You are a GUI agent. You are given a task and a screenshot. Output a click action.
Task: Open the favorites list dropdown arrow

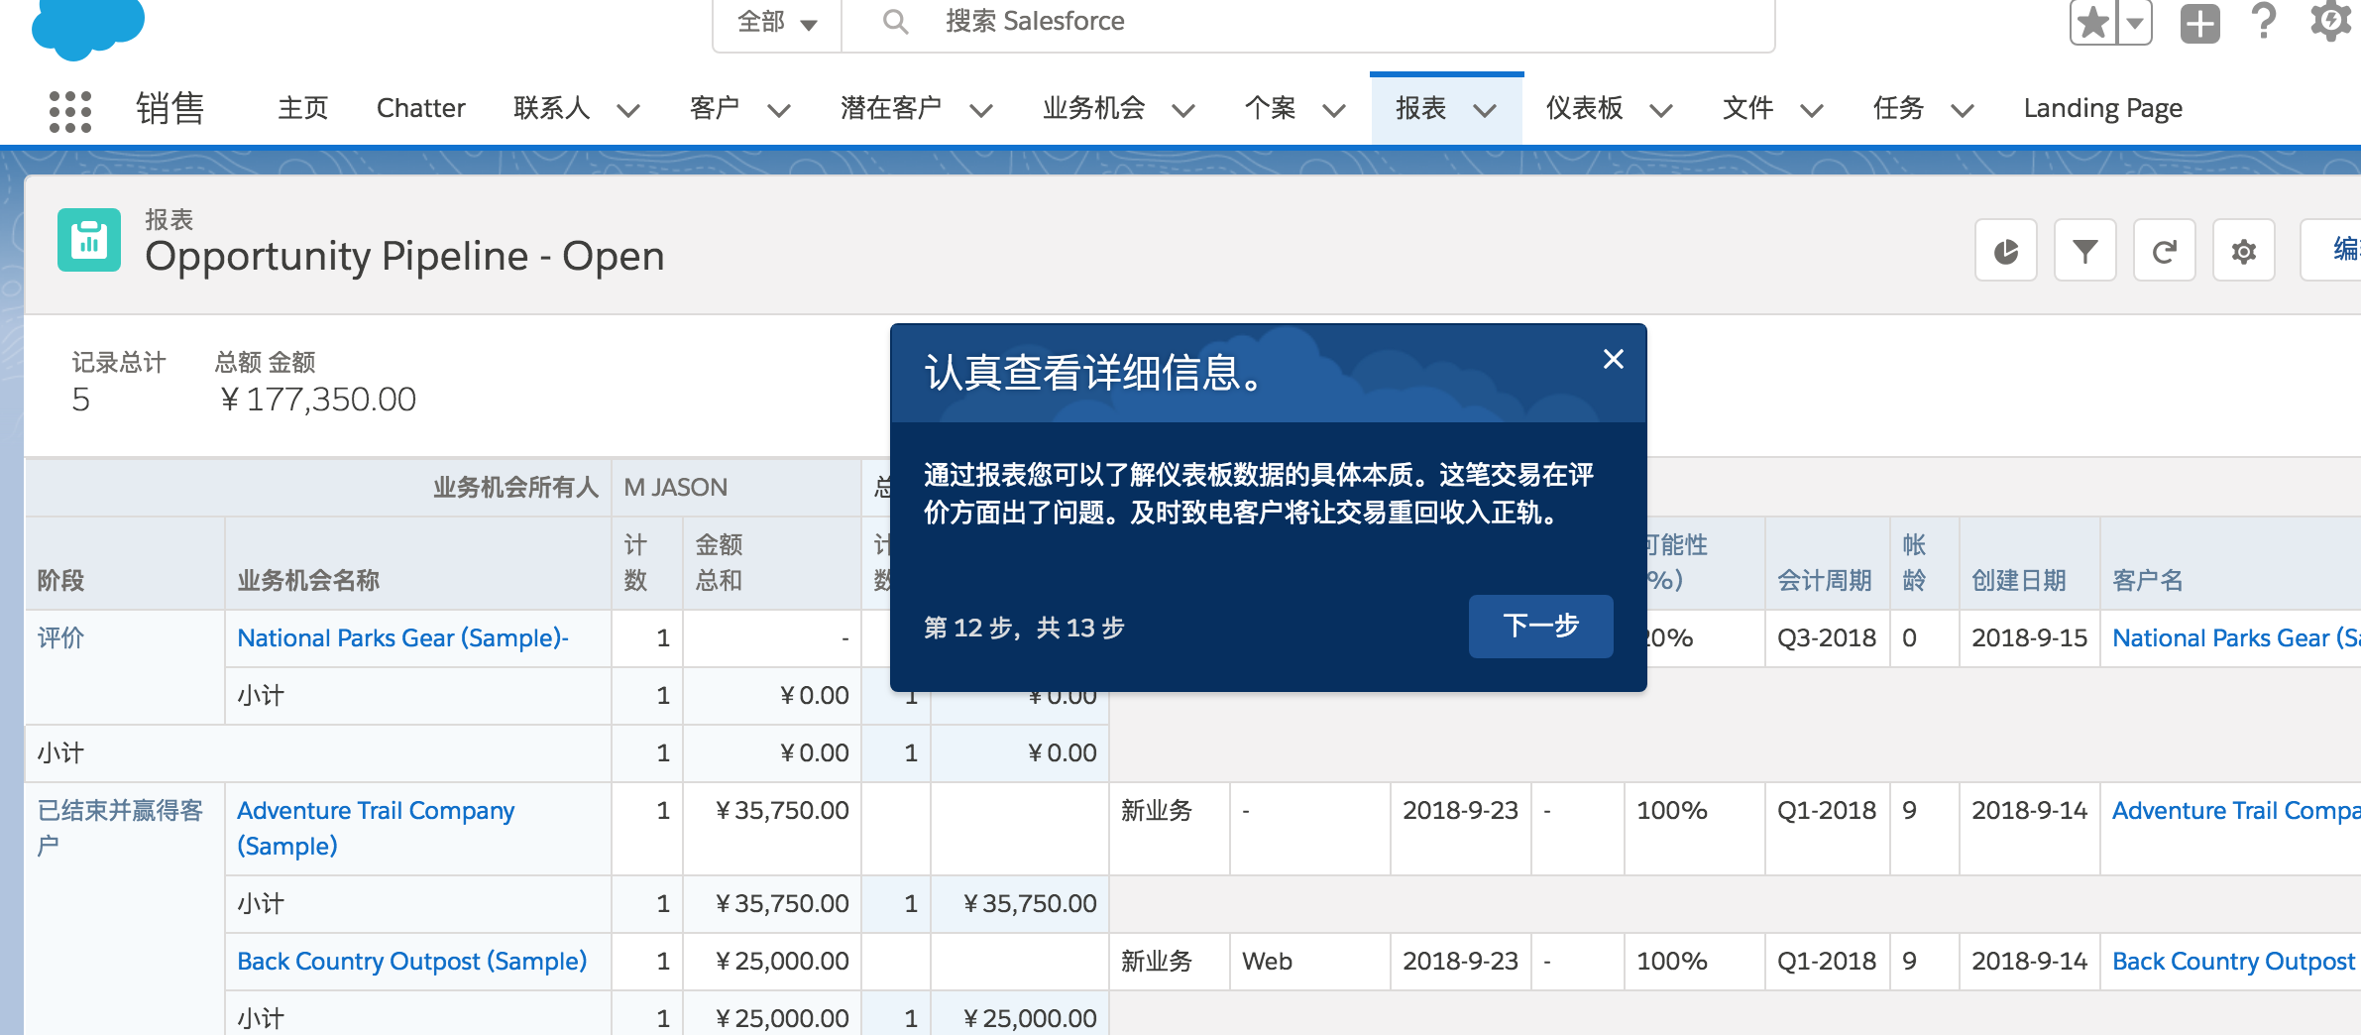point(2134,22)
